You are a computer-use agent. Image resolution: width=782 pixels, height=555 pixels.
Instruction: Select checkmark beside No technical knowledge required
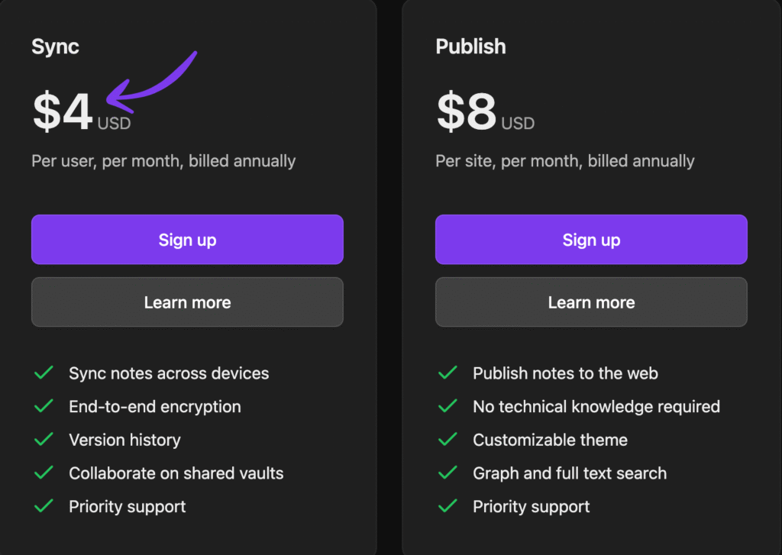point(448,407)
